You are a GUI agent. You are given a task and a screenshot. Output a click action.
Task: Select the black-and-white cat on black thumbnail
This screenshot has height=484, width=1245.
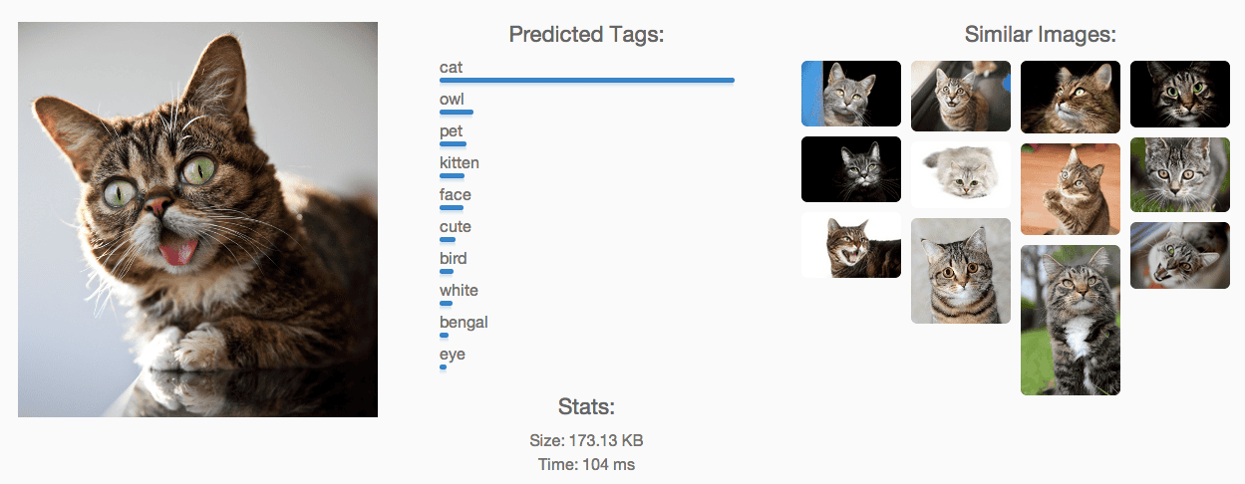click(851, 169)
